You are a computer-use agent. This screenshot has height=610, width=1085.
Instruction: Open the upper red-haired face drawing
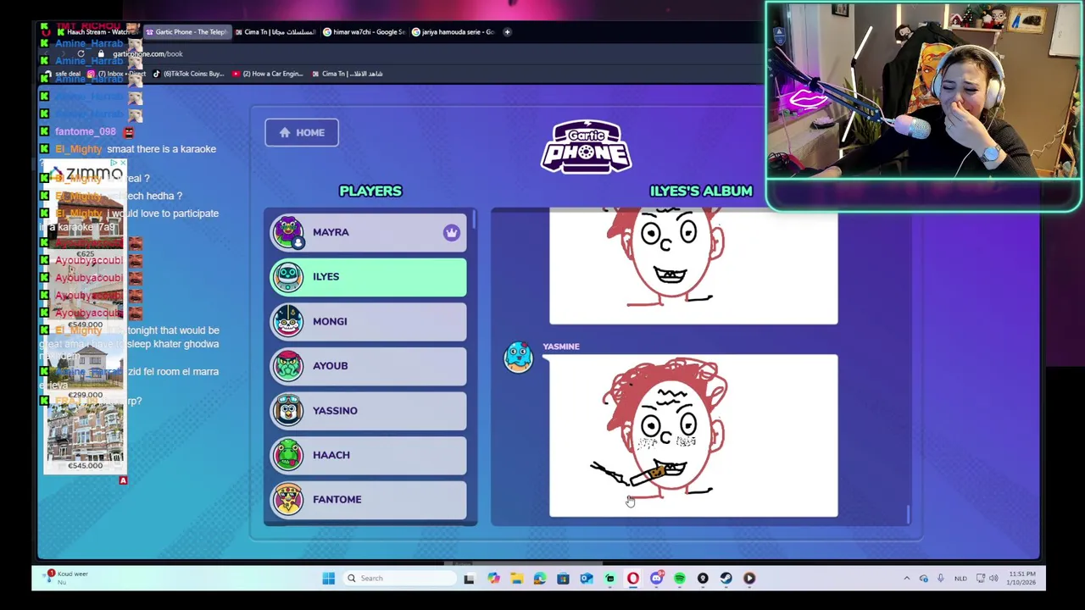click(693, 267)
